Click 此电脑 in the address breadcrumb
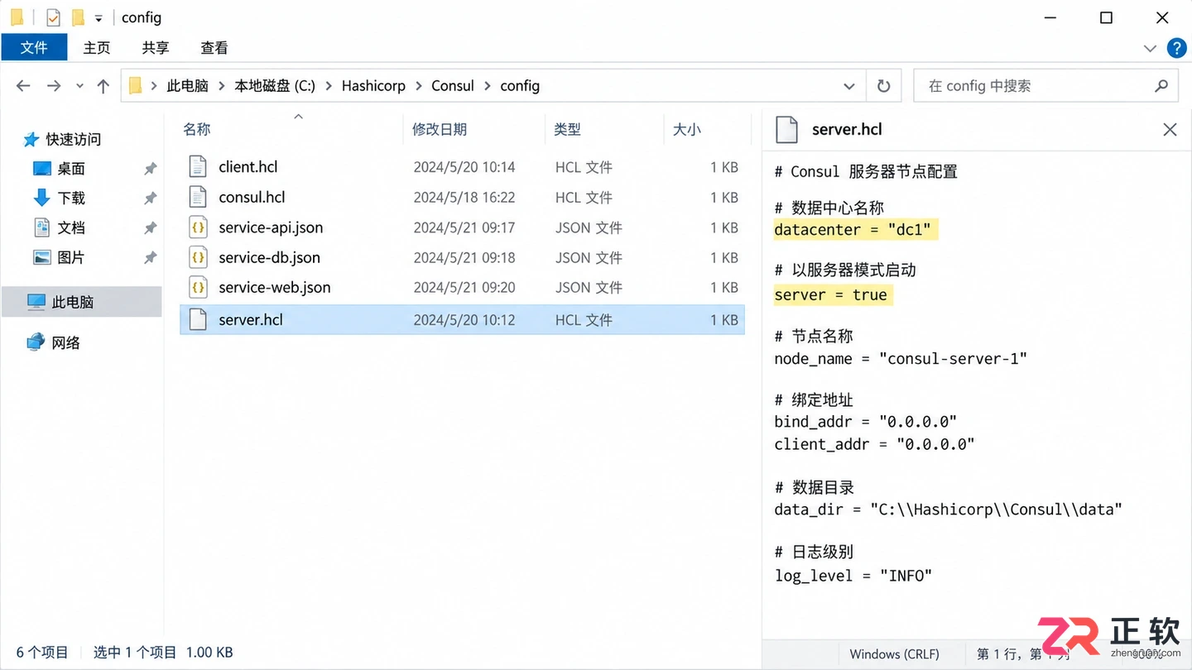The width and height of the screenshot is (1192, 670). [187, 86]
